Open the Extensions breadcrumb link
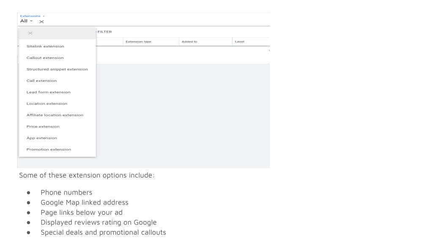 (x=30, y=16)
